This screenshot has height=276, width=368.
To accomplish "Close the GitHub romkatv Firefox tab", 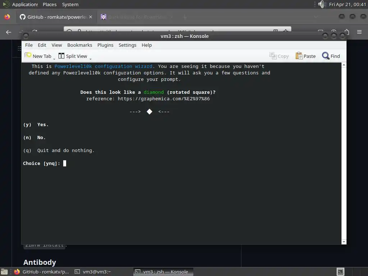I will [91, 17].
